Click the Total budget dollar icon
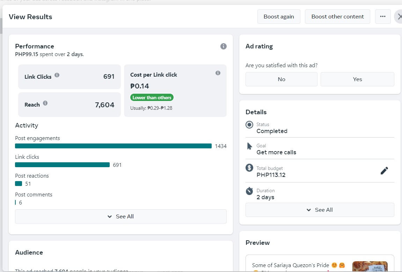This screenshot has height=272, width=402. click(x=249, y=168)
